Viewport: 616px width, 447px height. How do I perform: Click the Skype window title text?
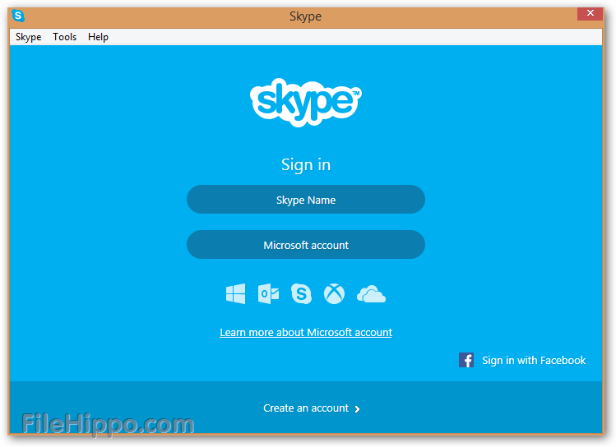pyautogui.click(x=305, y=16)
